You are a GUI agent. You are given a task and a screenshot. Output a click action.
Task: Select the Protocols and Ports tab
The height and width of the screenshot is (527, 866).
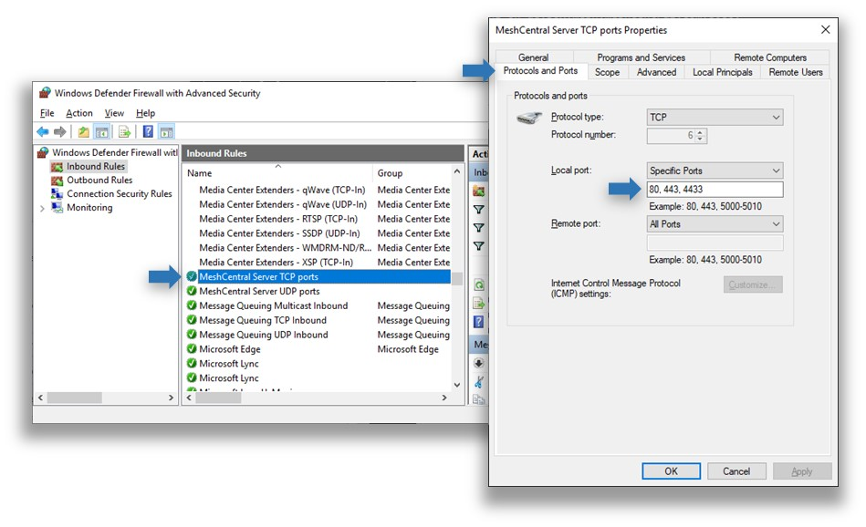pos(540,70)
